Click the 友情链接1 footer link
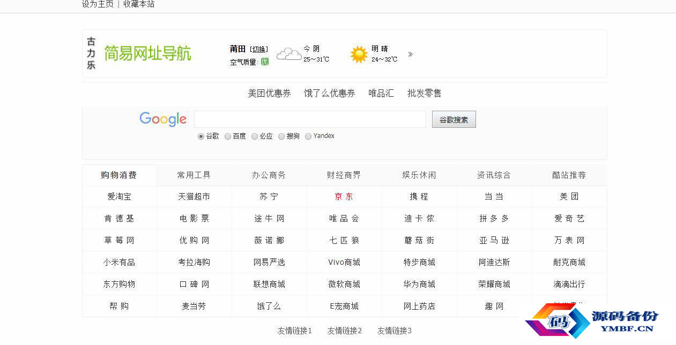Screen dimensions: 676x345 tap(295, 331)
